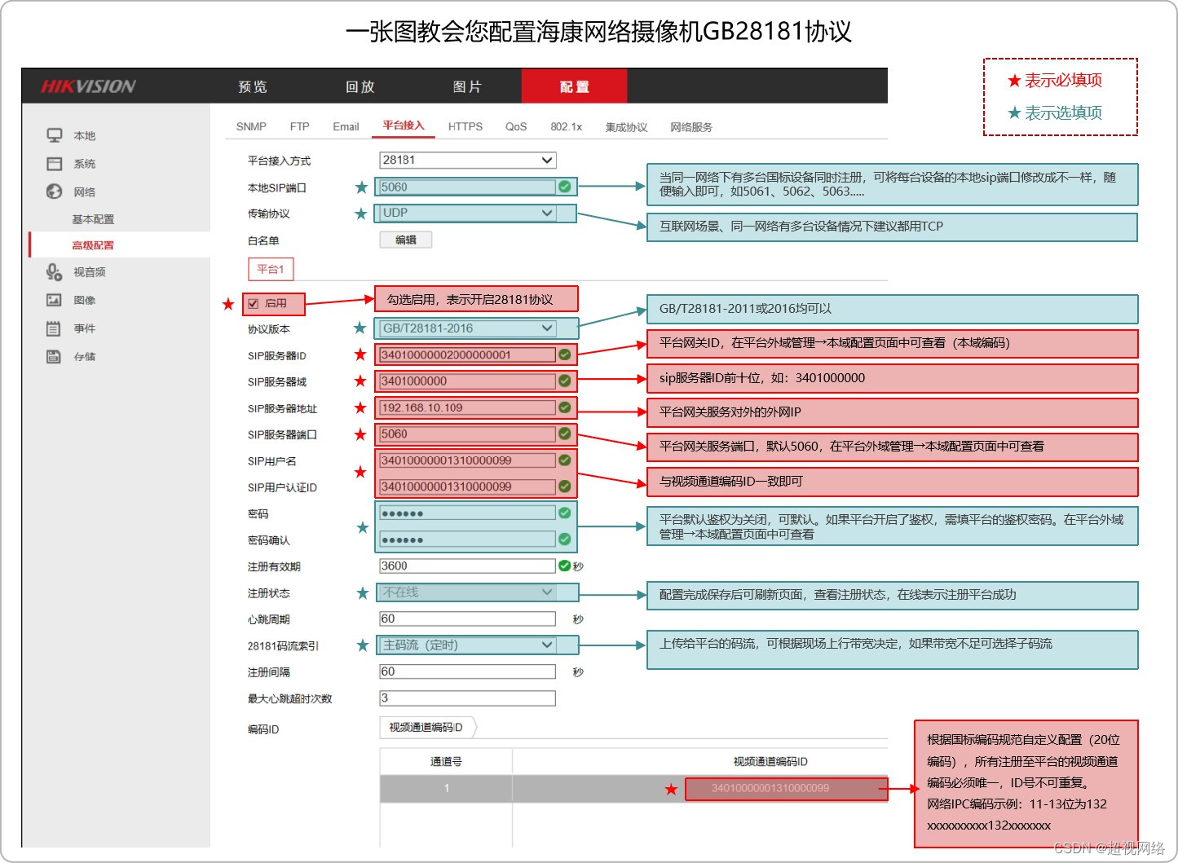The image size is (1178, 863).
Task: Click the 视频通道编码ID cell 34010000001310000099
Action: [x=786, y=788]
